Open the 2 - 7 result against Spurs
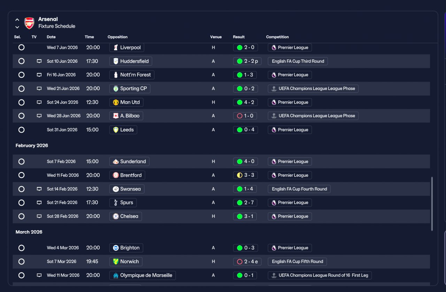 pyautogui.click(x=245, y=203)
